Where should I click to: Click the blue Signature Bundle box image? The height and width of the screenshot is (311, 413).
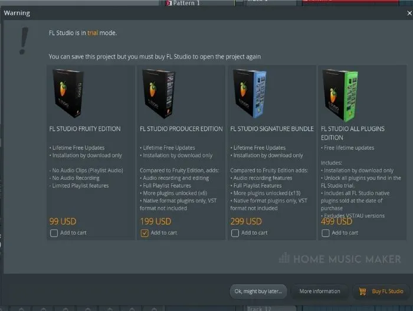250,93
